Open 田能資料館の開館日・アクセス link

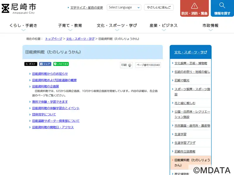point(53,127)
